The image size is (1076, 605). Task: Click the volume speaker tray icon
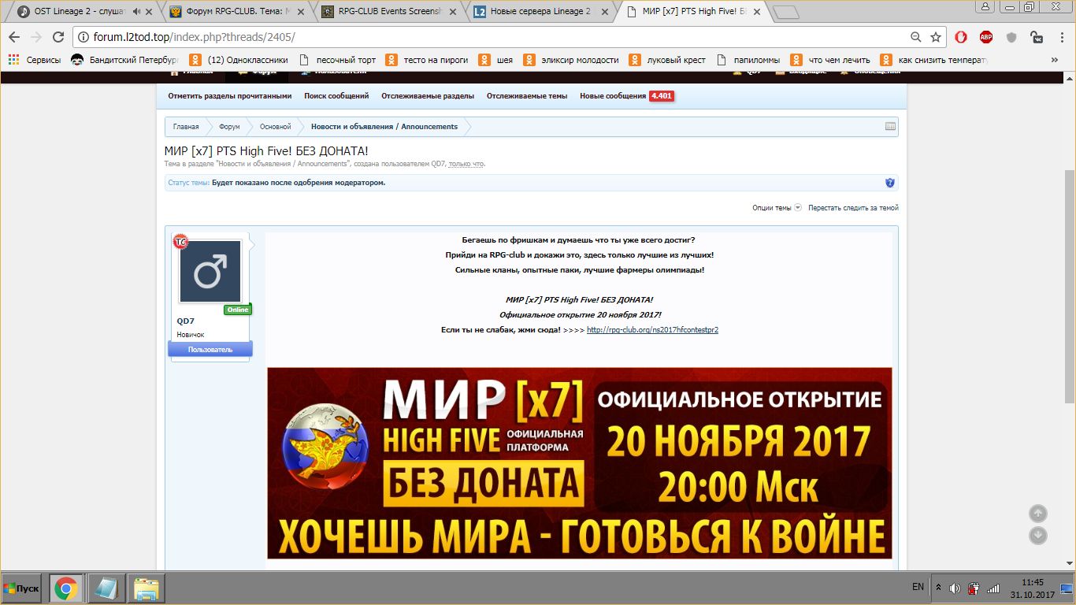point(955,588)
